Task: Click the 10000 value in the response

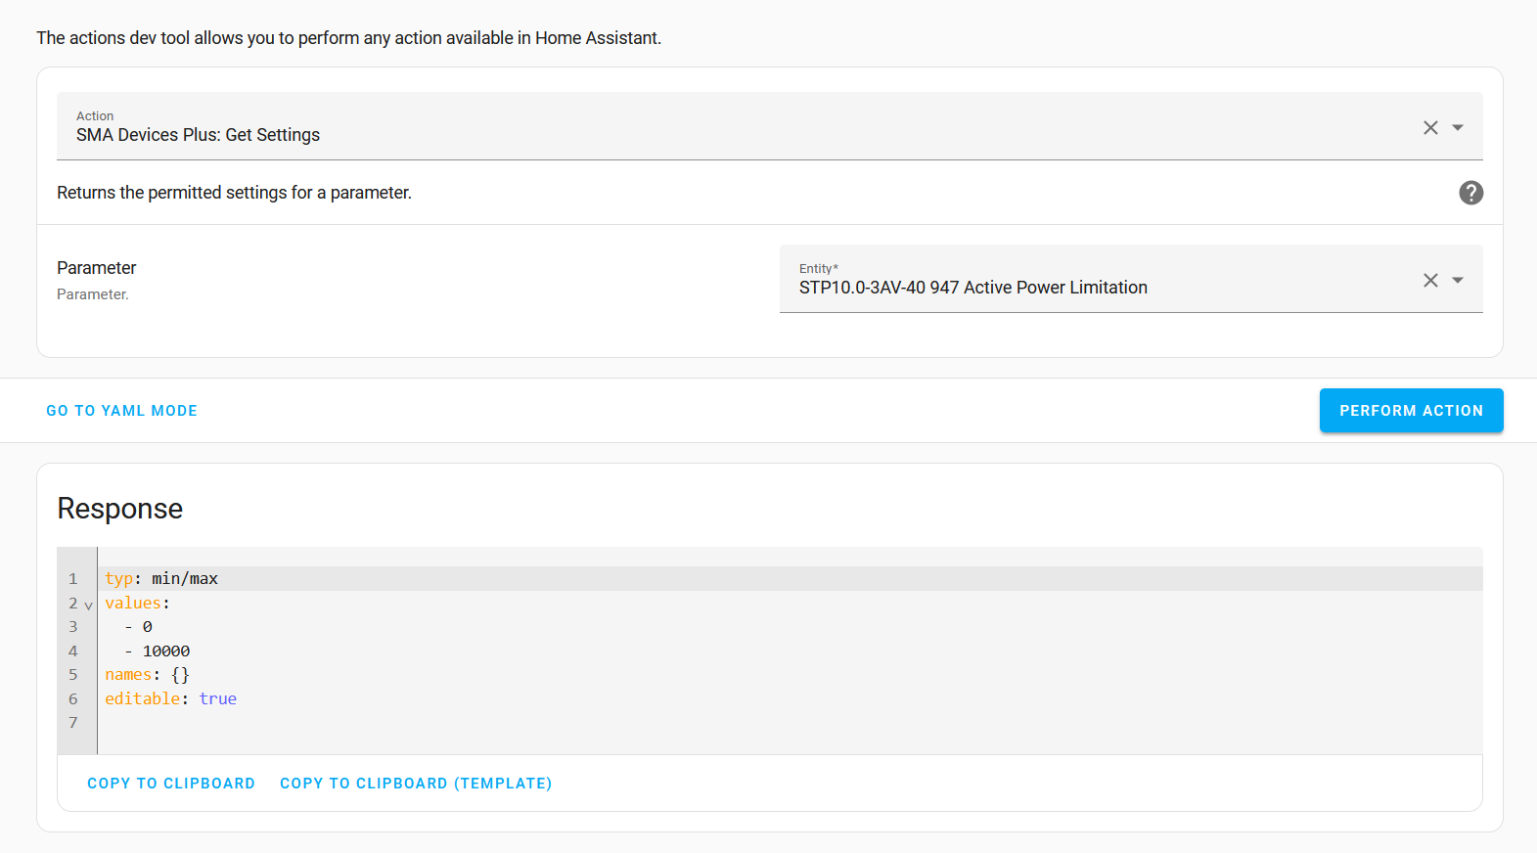Action: tap(166, 651)
